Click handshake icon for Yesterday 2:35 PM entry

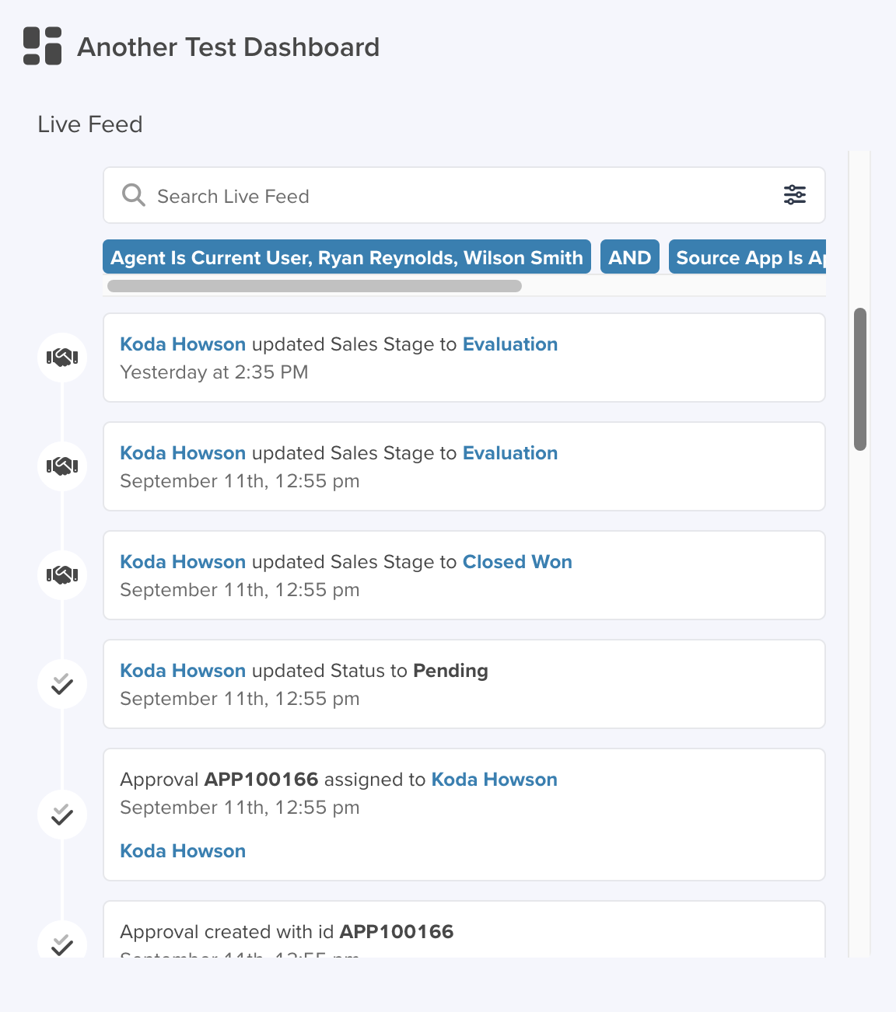(x=62, y=358)
